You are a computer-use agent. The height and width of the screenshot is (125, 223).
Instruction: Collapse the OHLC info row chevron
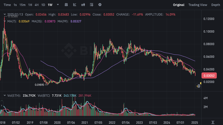[5, 14]
